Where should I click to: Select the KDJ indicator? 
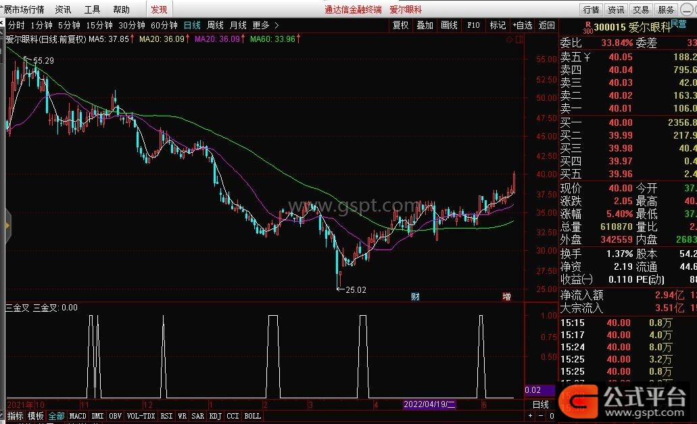215,416
